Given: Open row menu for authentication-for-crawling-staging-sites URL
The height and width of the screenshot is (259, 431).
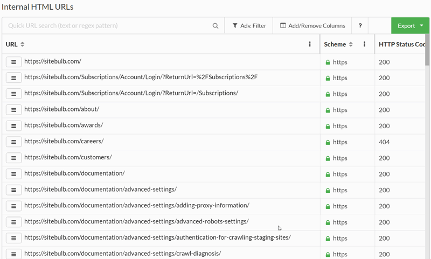Looking at the screenshot, I should 14,239.
